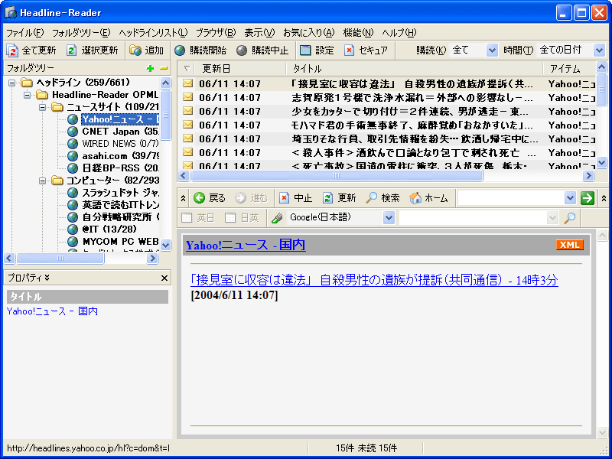Select MYCOM PC WEB feed in tree
The image size is (612, 459).
coord(121,242)
